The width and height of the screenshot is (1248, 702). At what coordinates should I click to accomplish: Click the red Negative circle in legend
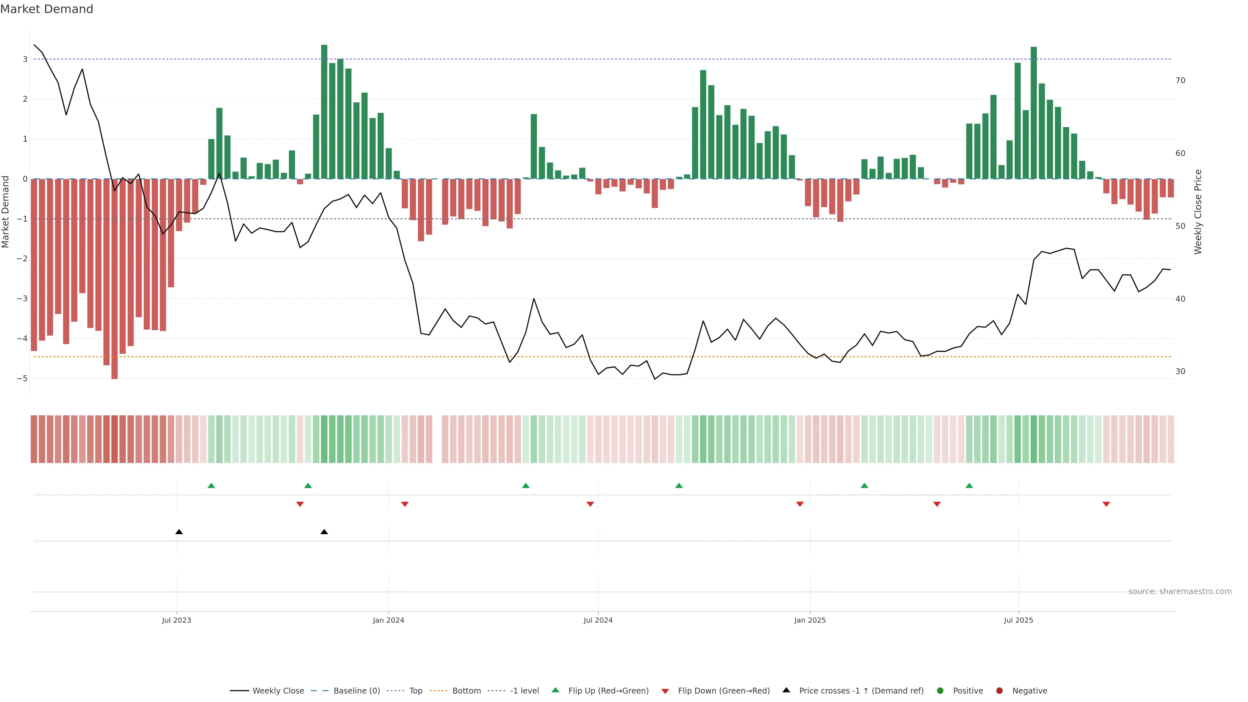[x=999, y=690]
